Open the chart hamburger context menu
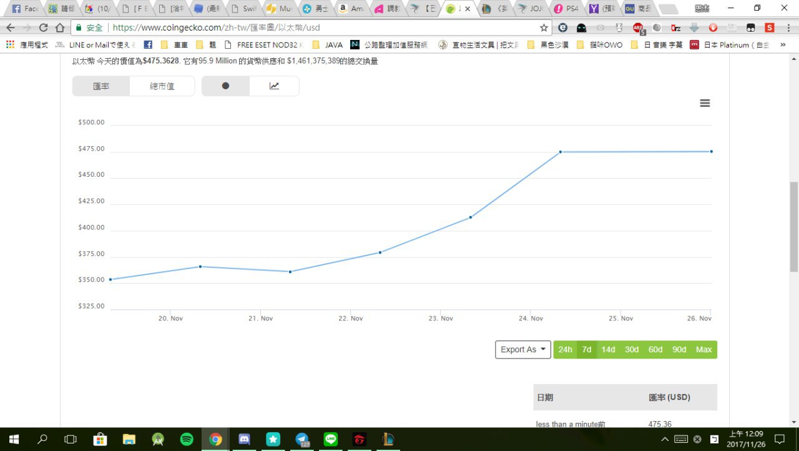The height and width of the screenshot is (451, 799). click(x=705, y=103)
